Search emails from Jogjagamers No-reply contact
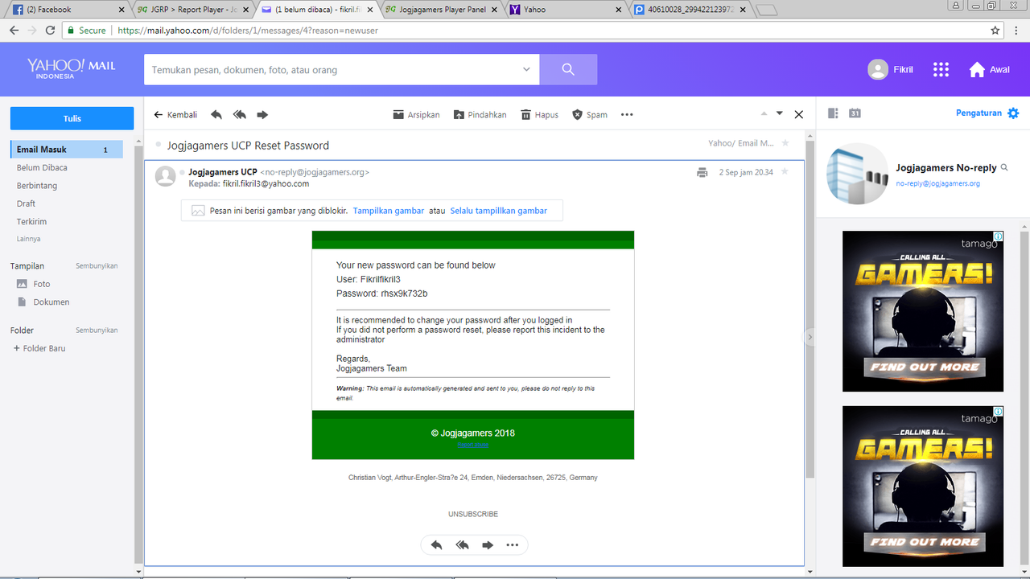This screenshot has width=1030, height=579. coord(1004,168)
